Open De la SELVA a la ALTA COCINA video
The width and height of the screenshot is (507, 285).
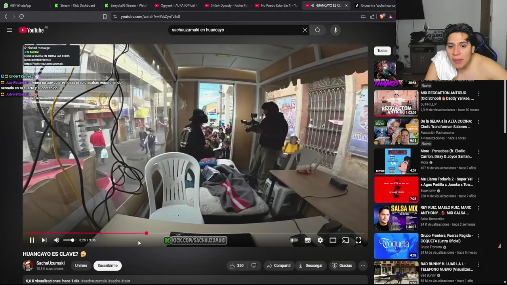coord(396,131)
